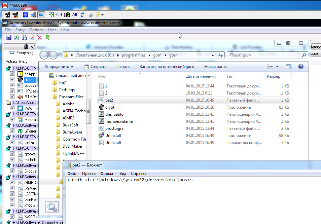Open the Autoruns User menu
Image resolution: width=321 pixels, height=224 pixels.
coord(52,30)
